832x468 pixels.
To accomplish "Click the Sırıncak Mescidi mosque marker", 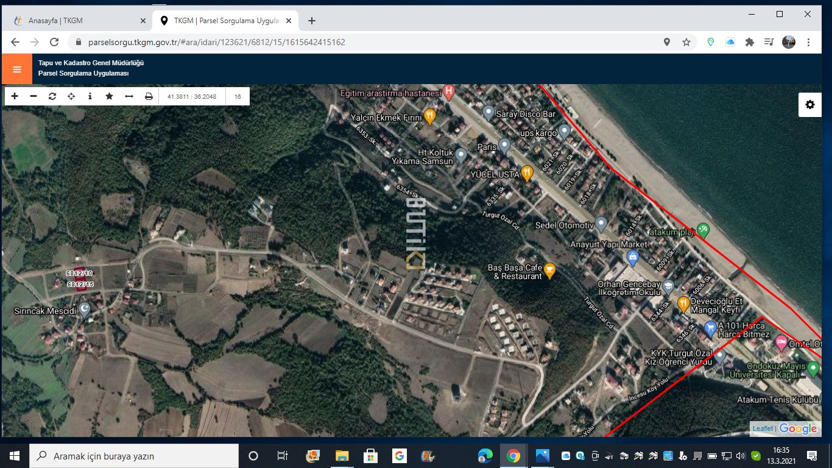I will pyautogui.click(x=85, y=310).
